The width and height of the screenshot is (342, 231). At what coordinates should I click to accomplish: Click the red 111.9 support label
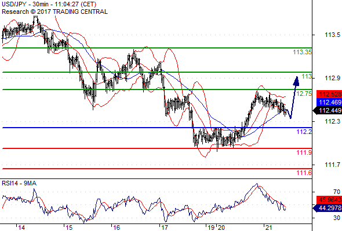coord(304,152)
